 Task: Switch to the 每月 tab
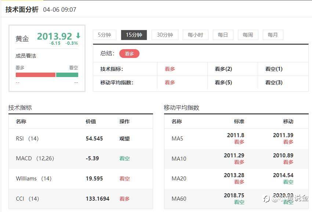(x=273, y=35)
